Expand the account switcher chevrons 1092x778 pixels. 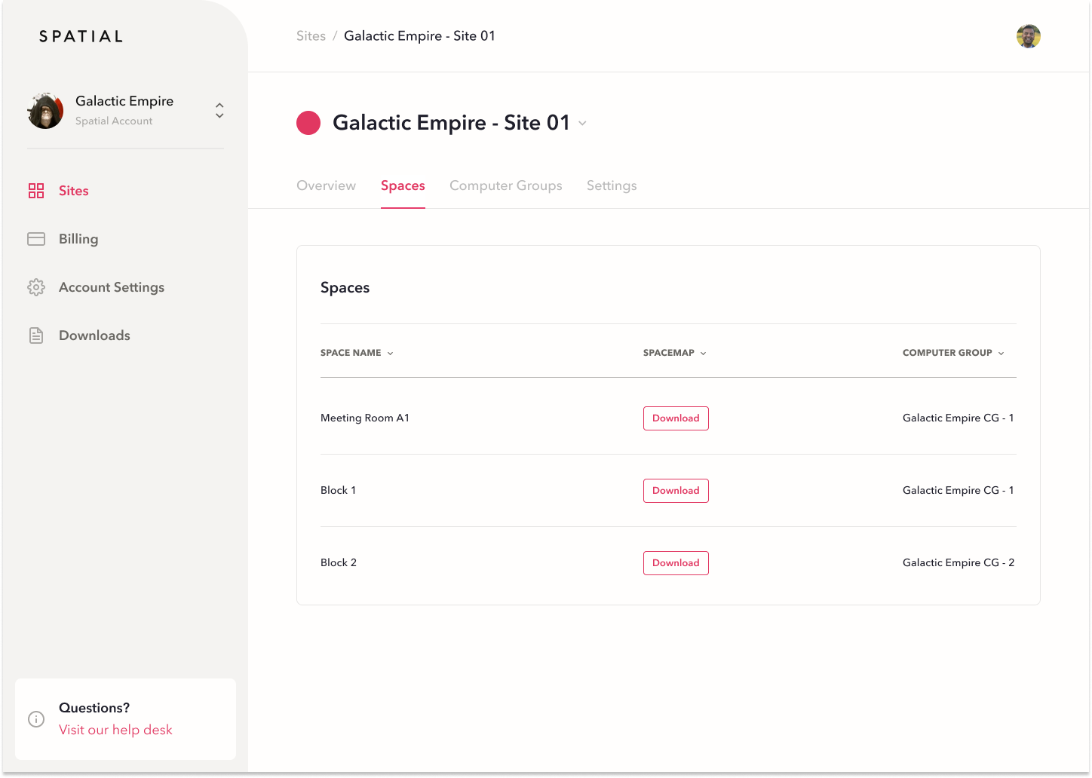tap(219, 111)
